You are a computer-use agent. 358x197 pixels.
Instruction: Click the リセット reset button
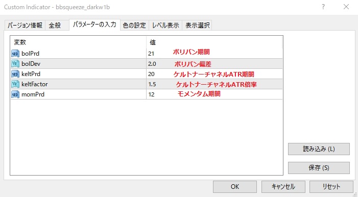pos(331,187)
